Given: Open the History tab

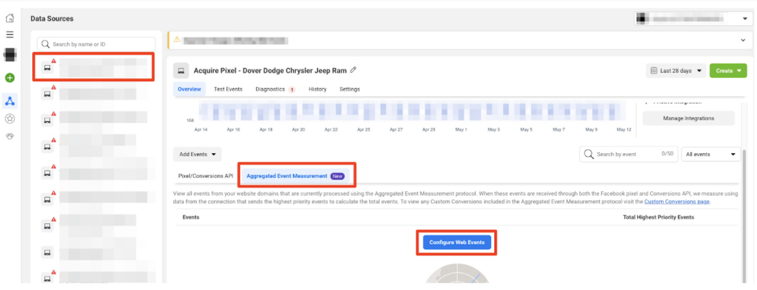Looking at the screenshot, I should click(318, 89).
